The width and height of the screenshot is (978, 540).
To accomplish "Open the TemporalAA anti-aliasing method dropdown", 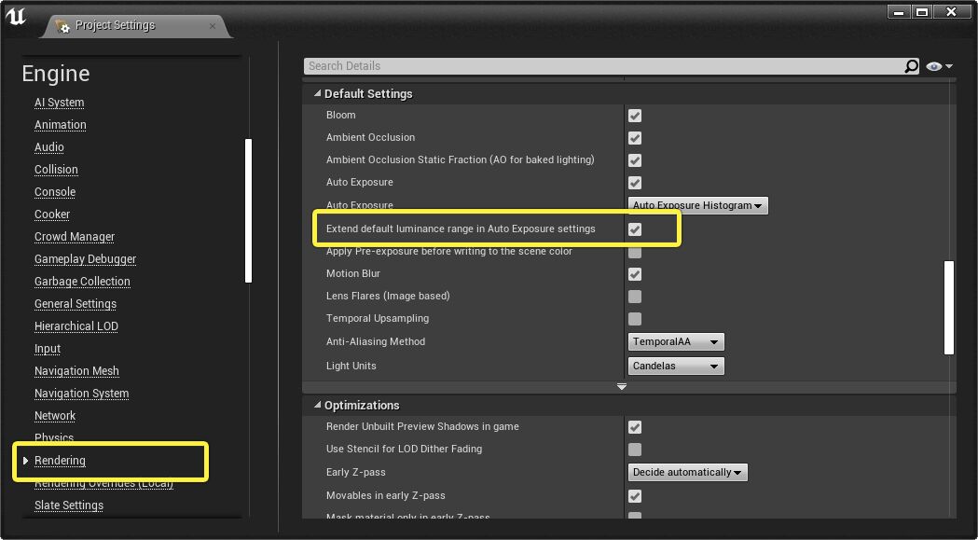I will (x=675, y=341).
